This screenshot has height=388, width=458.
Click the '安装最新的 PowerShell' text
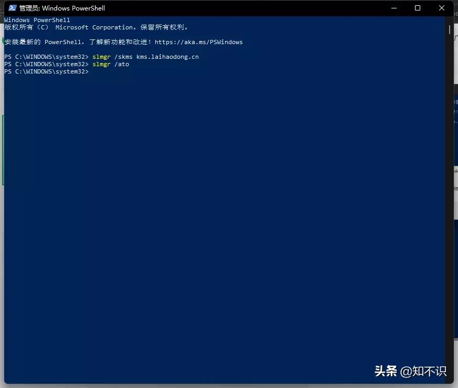click(44, 42)
